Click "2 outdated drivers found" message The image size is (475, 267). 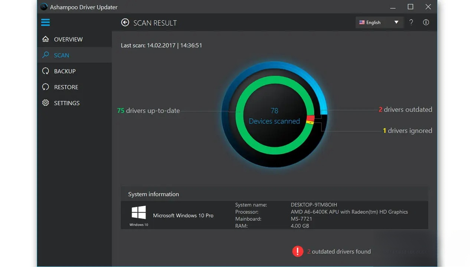(x=339, y=251)
